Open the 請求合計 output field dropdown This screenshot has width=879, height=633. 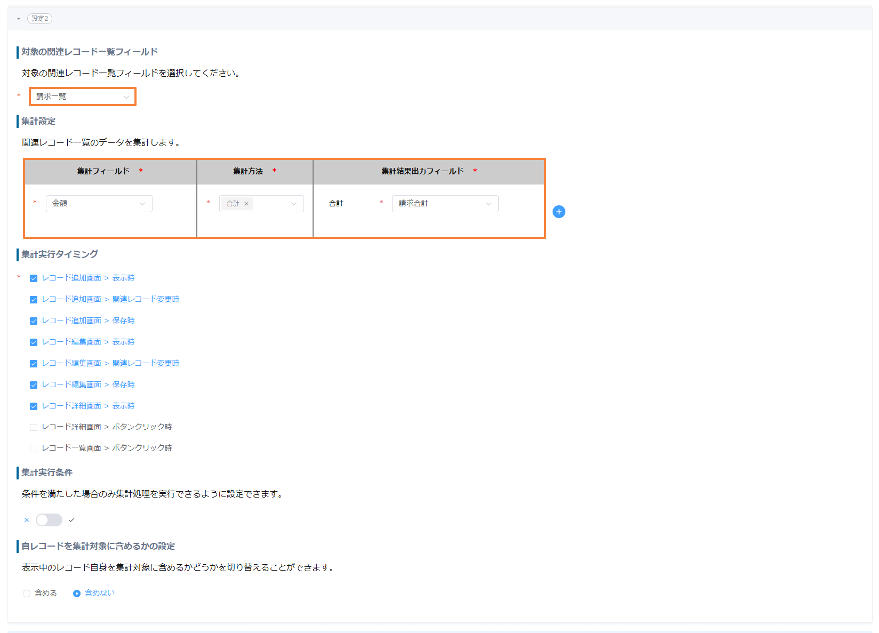(445, 204)
